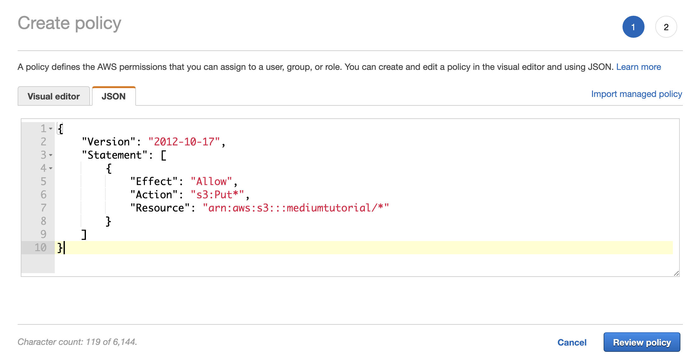This screenshot has height=360, width=693.
Task: Click editor resize handle at bottom-right corner
Action: click(676, 273)
